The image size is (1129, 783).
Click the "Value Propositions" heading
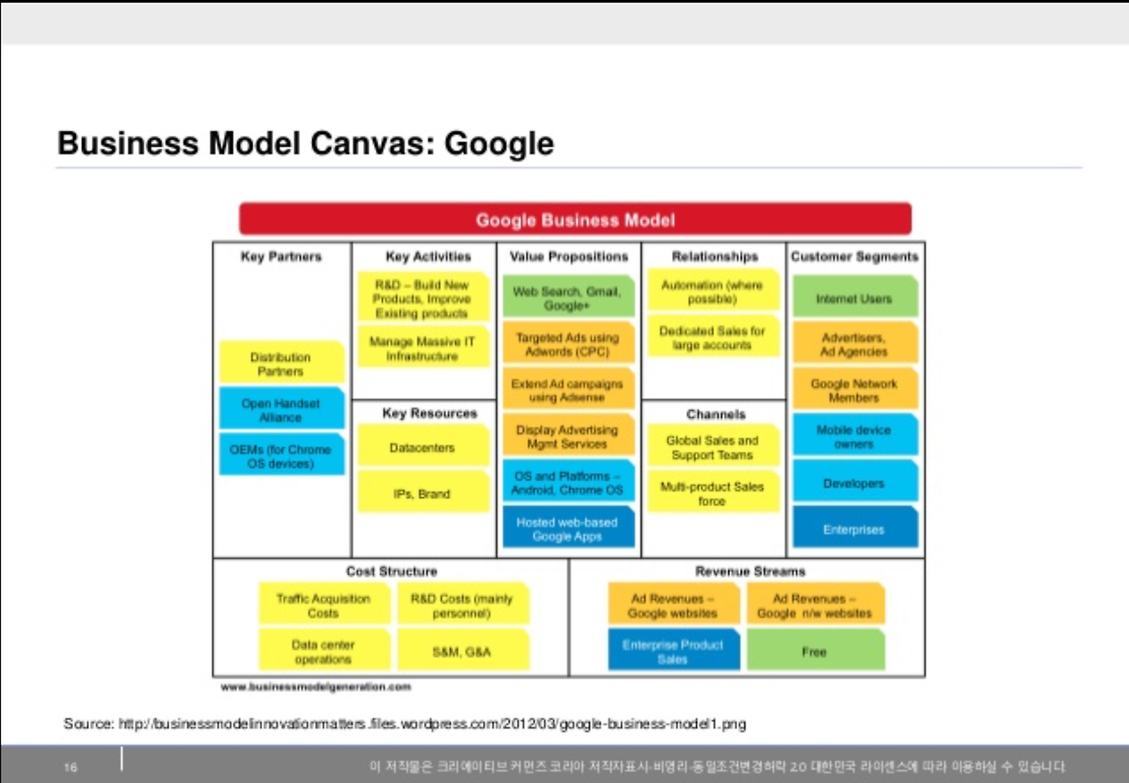point(569,257)
